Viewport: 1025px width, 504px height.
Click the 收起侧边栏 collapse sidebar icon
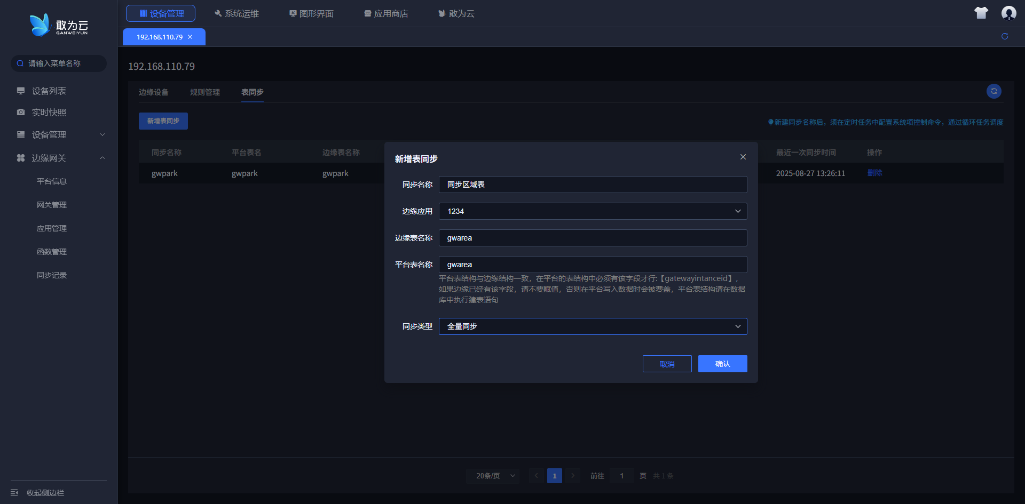15,492
